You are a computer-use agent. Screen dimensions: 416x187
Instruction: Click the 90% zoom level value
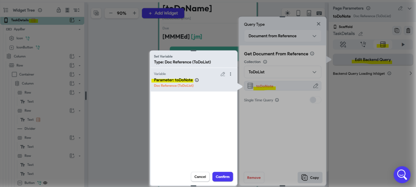coord(121,13)
